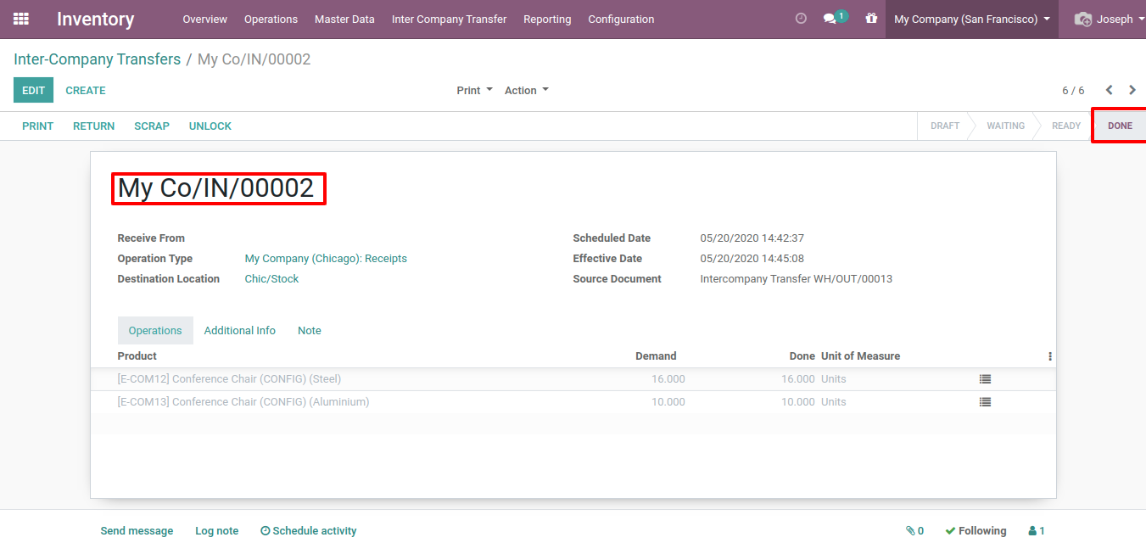Click the SCRAP button

[152, 126]
